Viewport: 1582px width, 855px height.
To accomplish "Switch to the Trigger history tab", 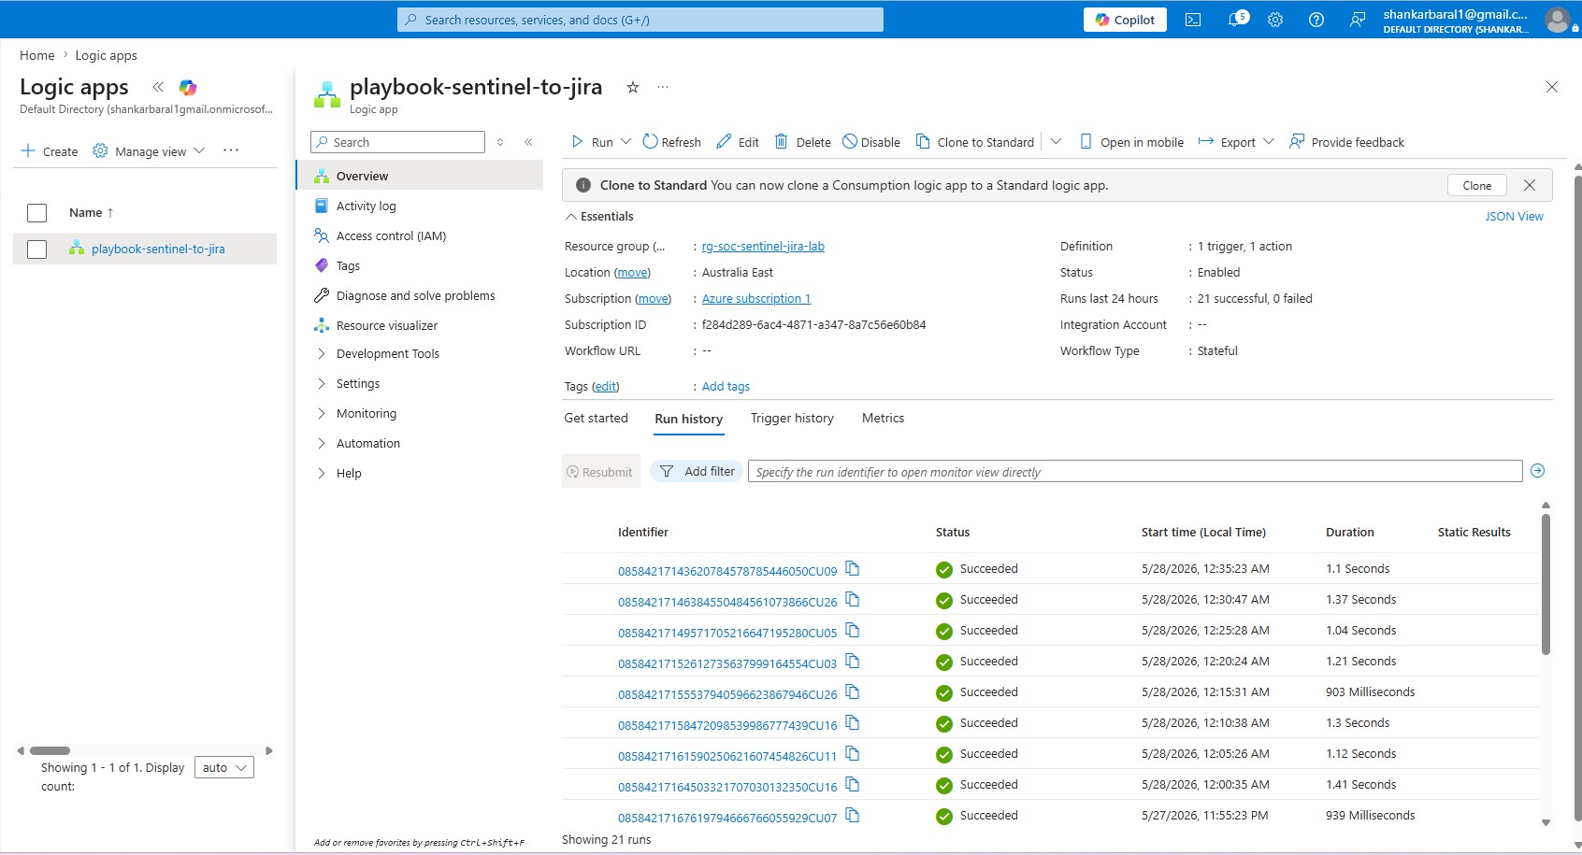I will [792, 418].
